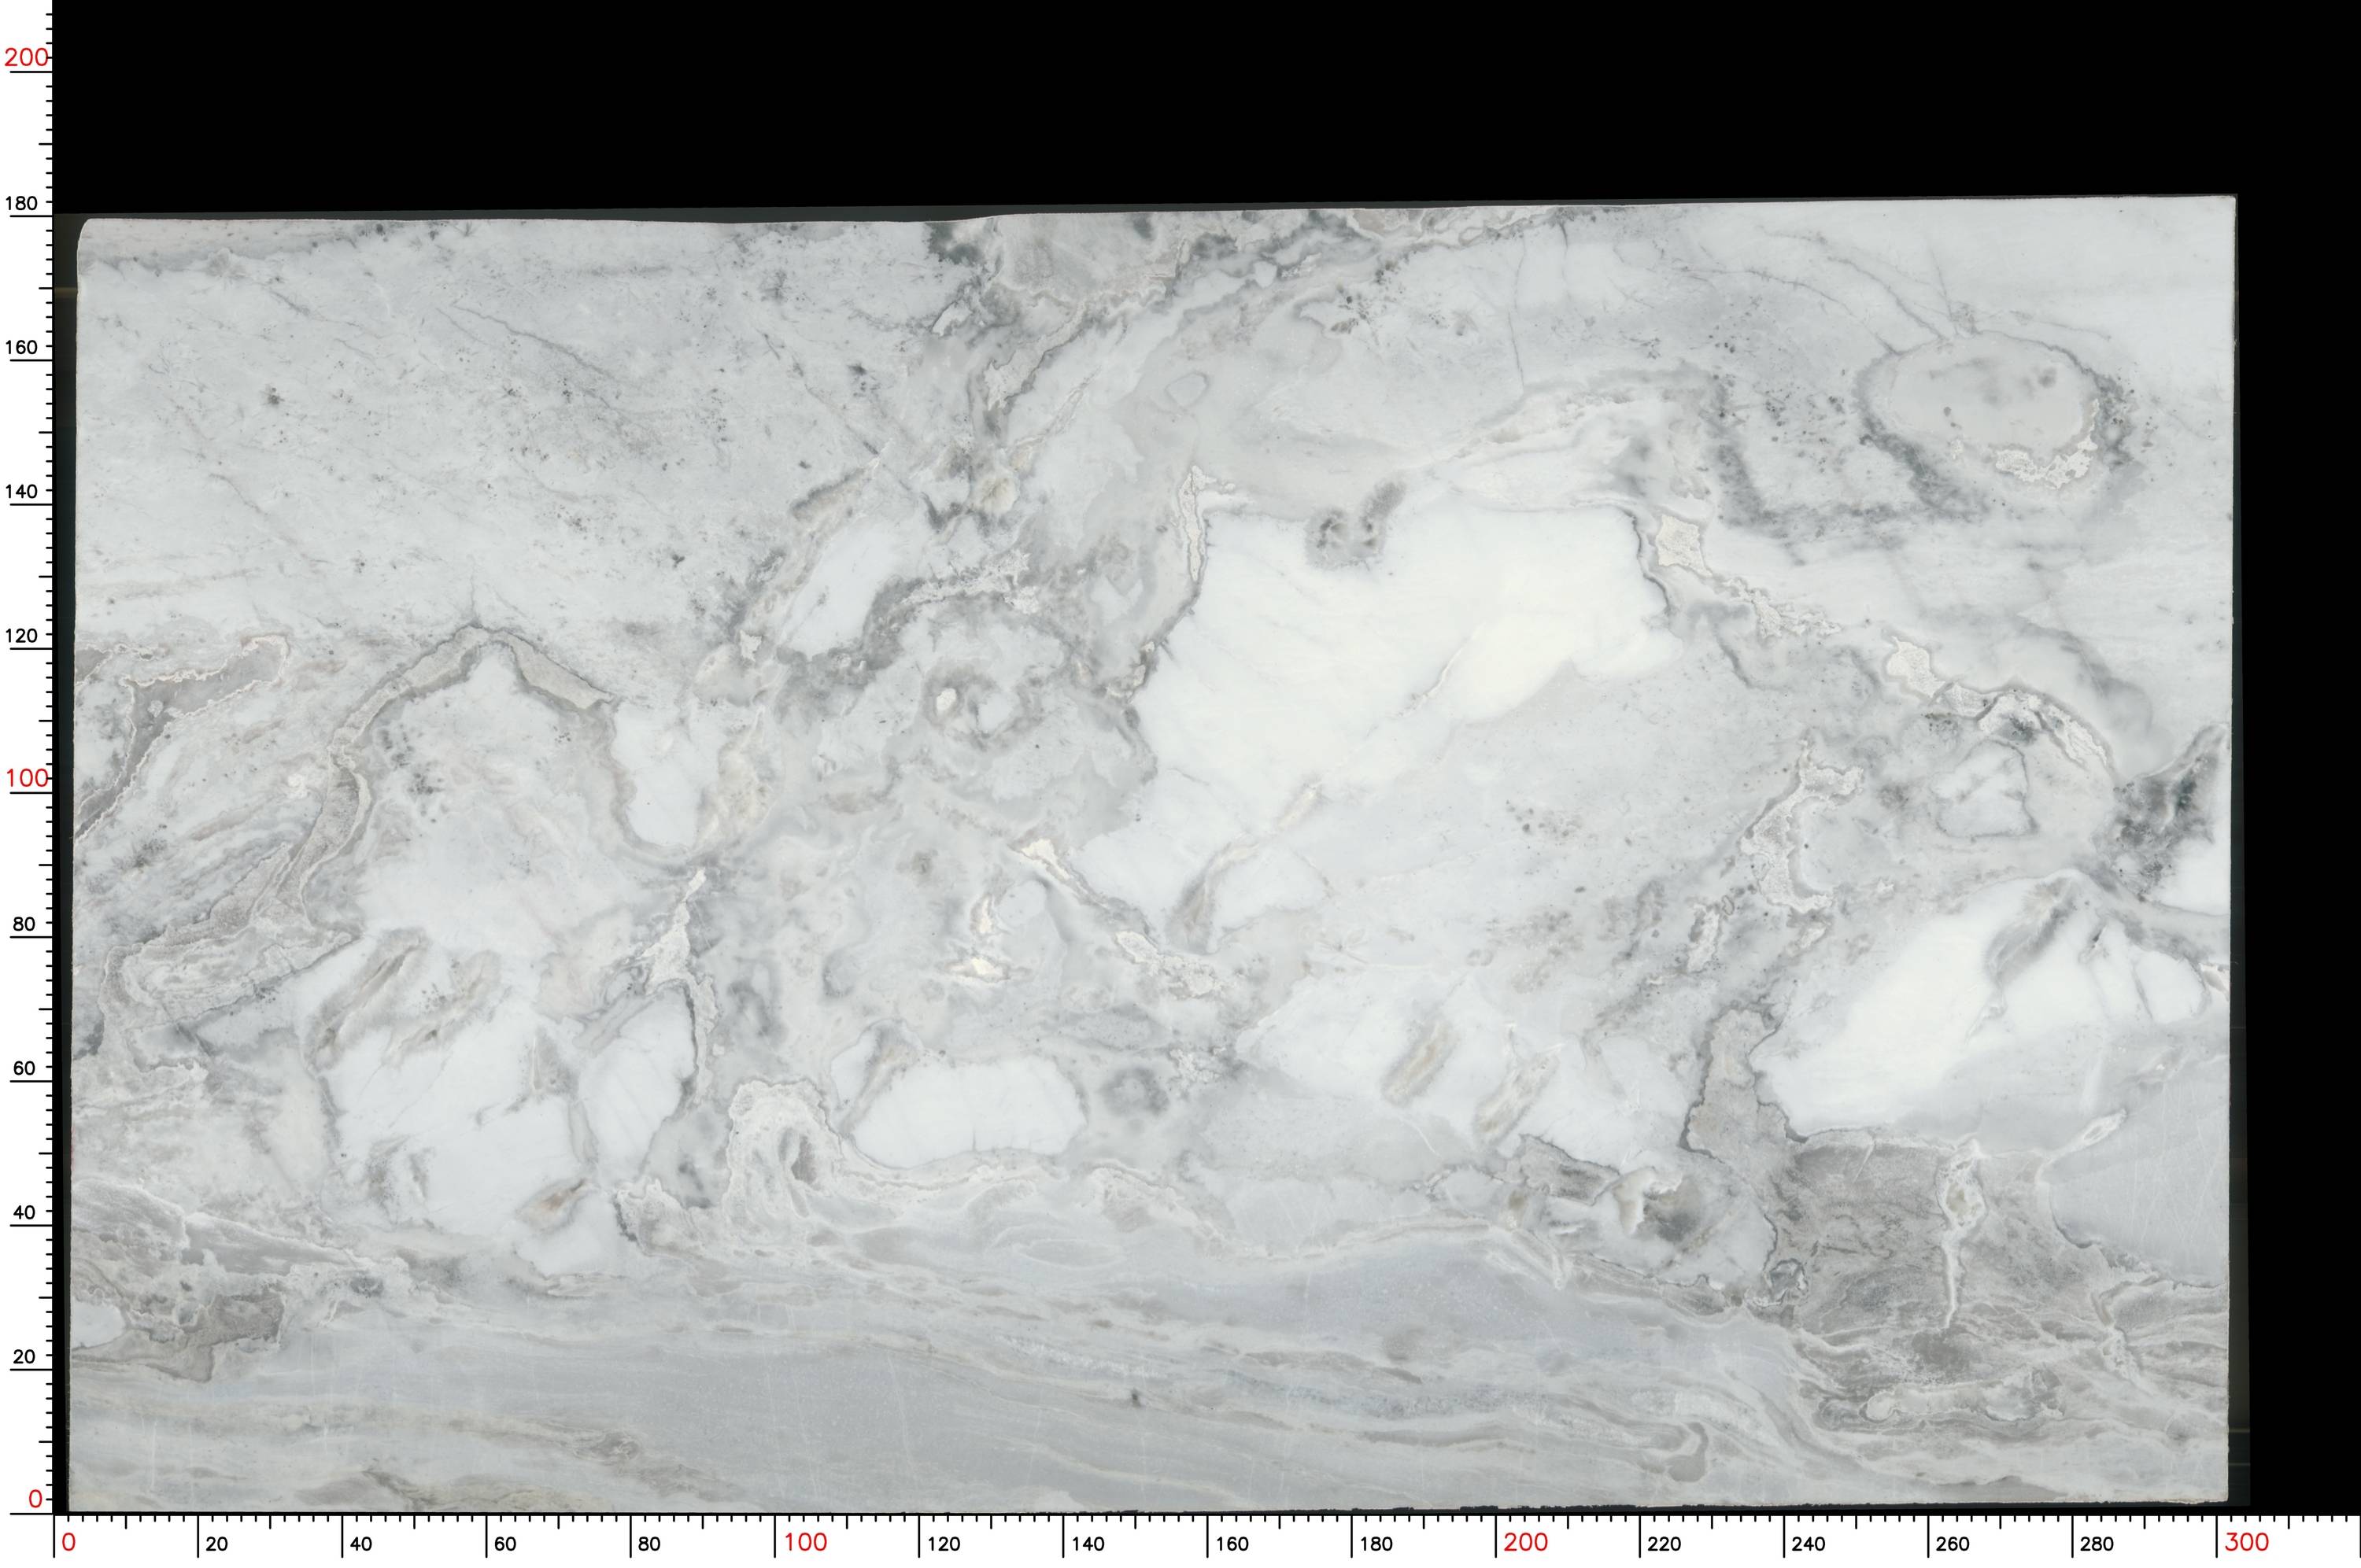The height and width of the screenshot is (1568, 2361).
Task: Select the "40" label on vertical ruler
Action: click(24, 1212)
